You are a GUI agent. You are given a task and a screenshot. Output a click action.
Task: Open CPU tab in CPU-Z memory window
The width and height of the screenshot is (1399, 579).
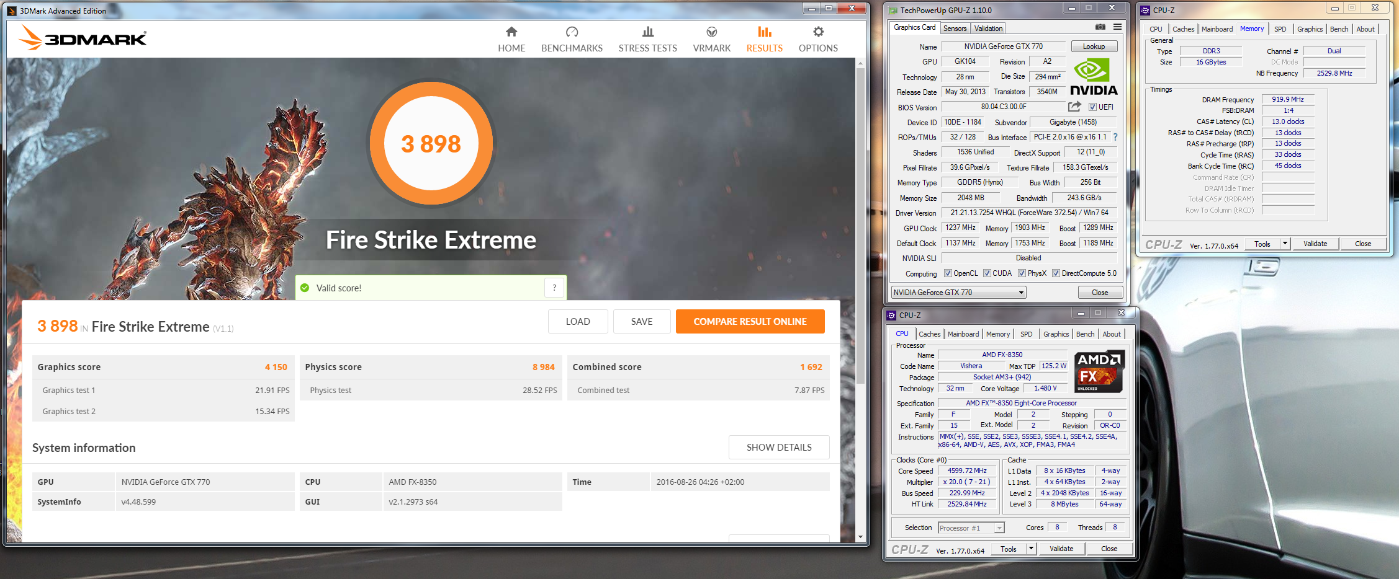[1156, 29]
